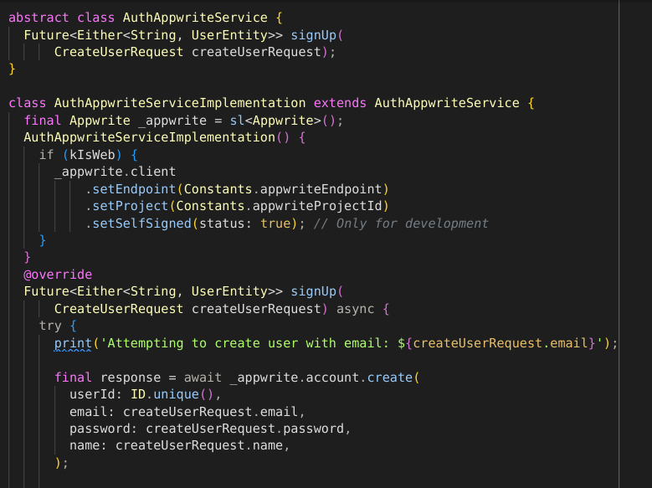Click the '// Only for development' comment
The height and width of the screenshot is (488, 652).
pyautogui.click(x=401, y=223)
